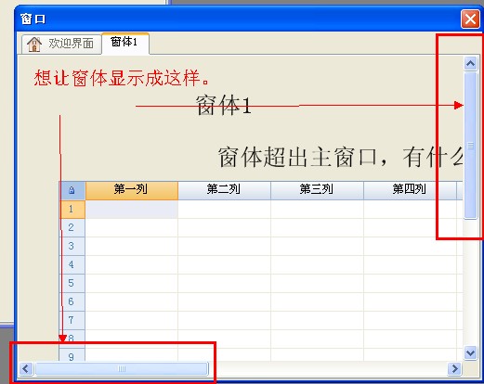Click the cell in row 3 under 第二列
The height and width of the screenshot is (384, 484).
coord(224,246)
